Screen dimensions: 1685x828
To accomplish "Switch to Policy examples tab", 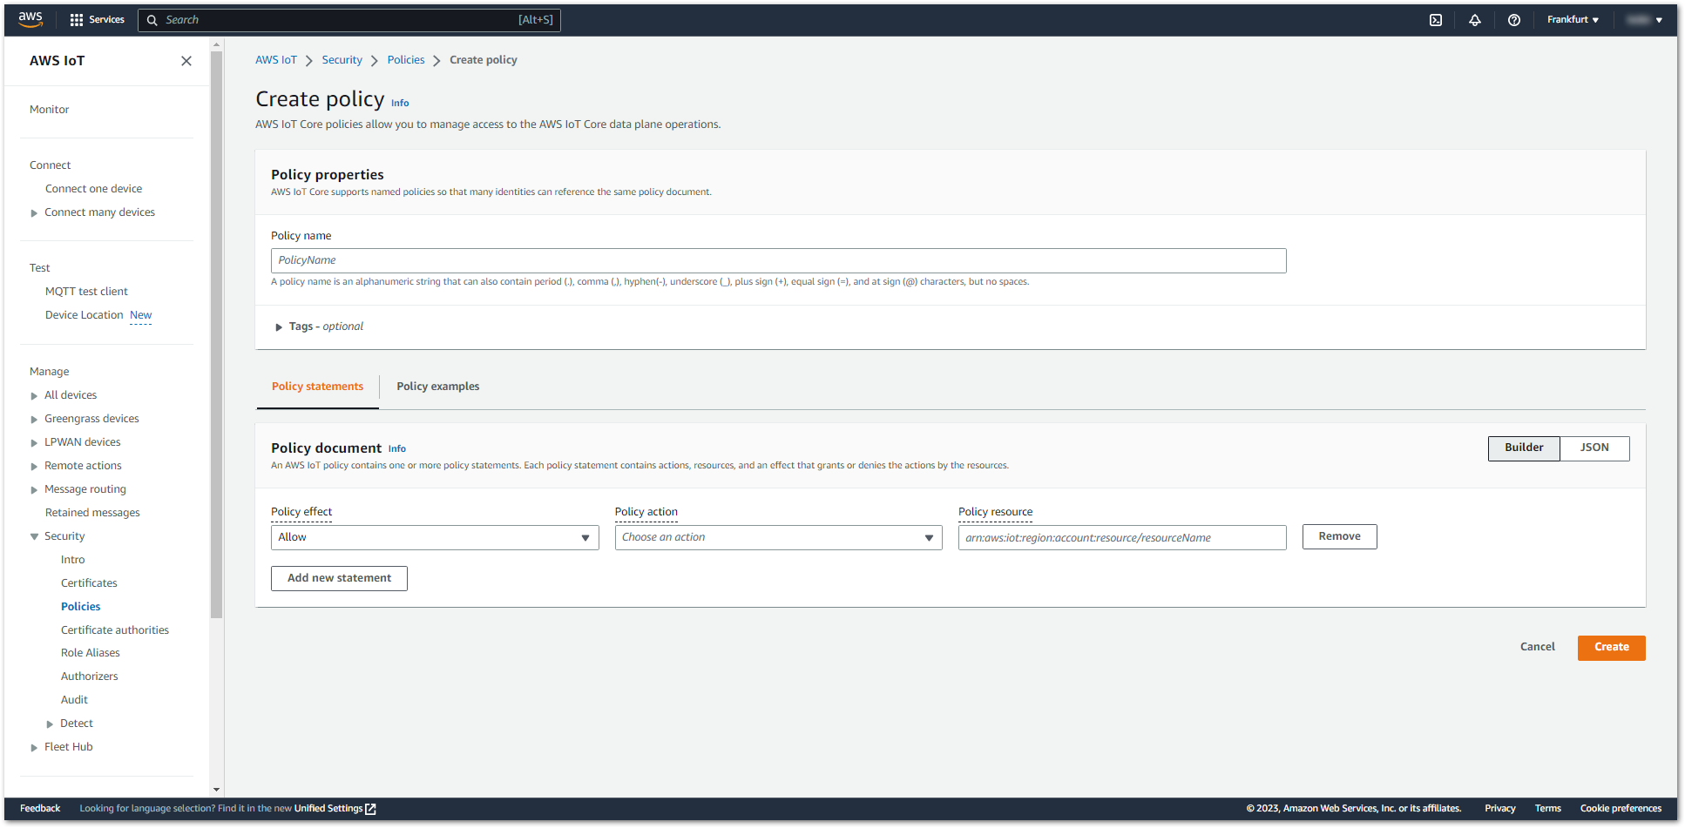I will click(x=437, y=387).
